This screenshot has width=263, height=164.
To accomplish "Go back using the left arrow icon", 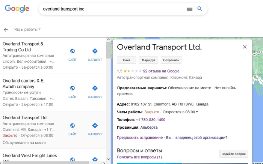I will tap(6, 30).
